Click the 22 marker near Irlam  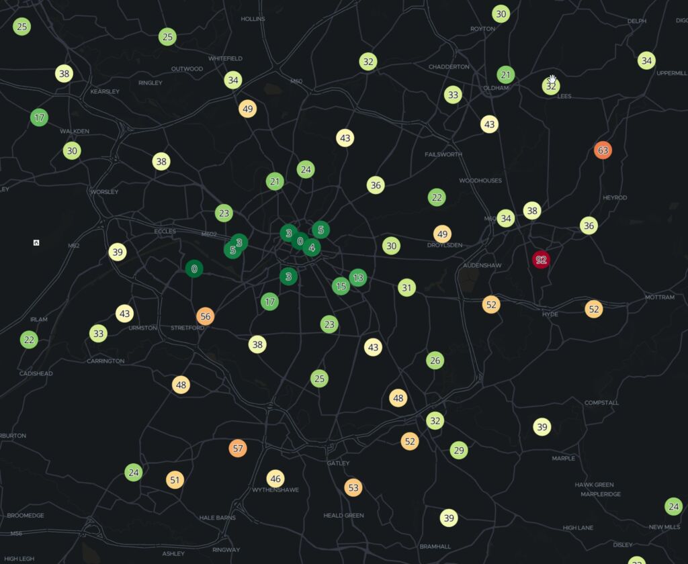pyautogui.click(x=29, y=340)
